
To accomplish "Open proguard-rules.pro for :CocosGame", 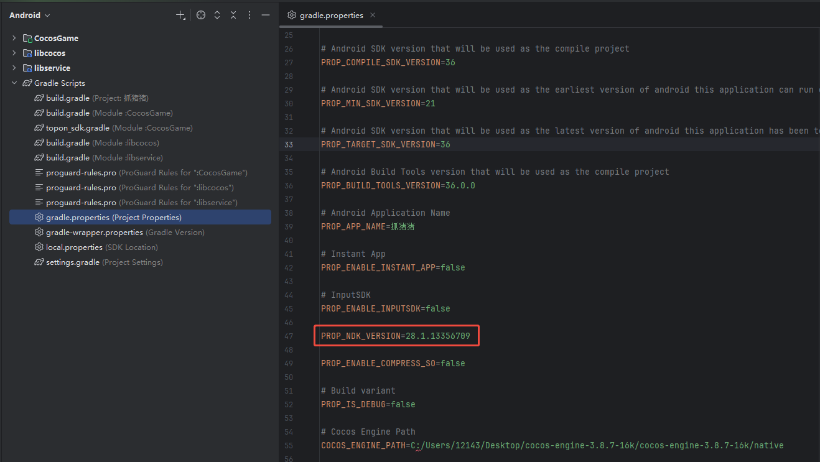I will coord(141,172).
